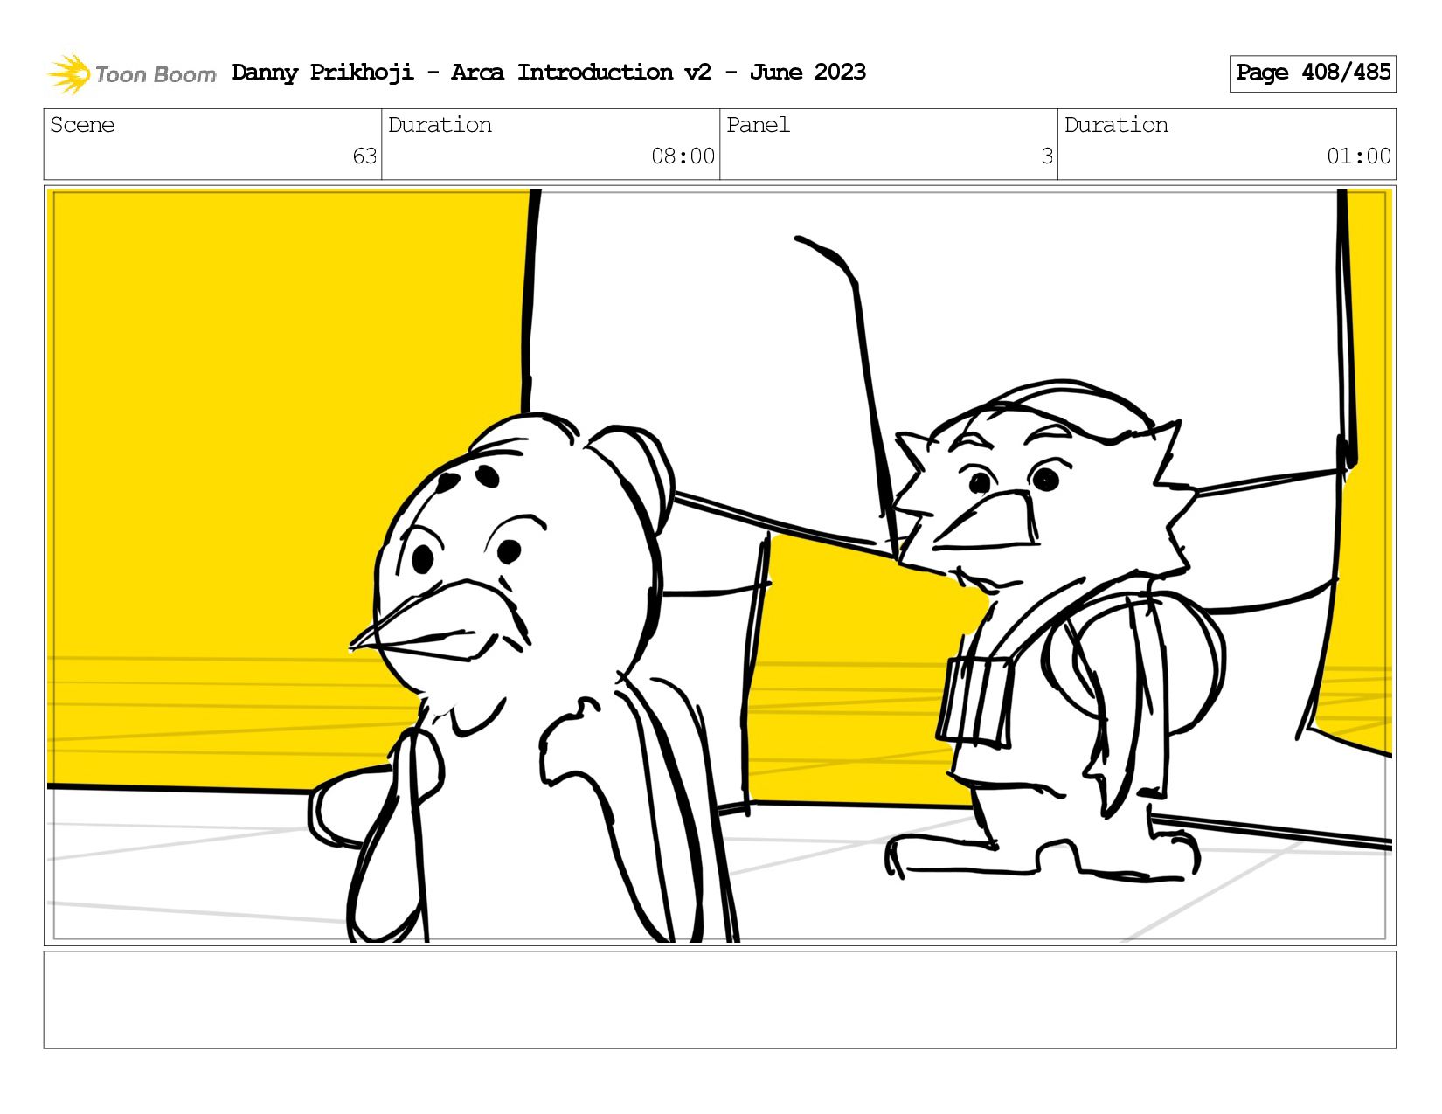Click the Duration label beside Scene
1442x1114 pixels.
[440, 125]
